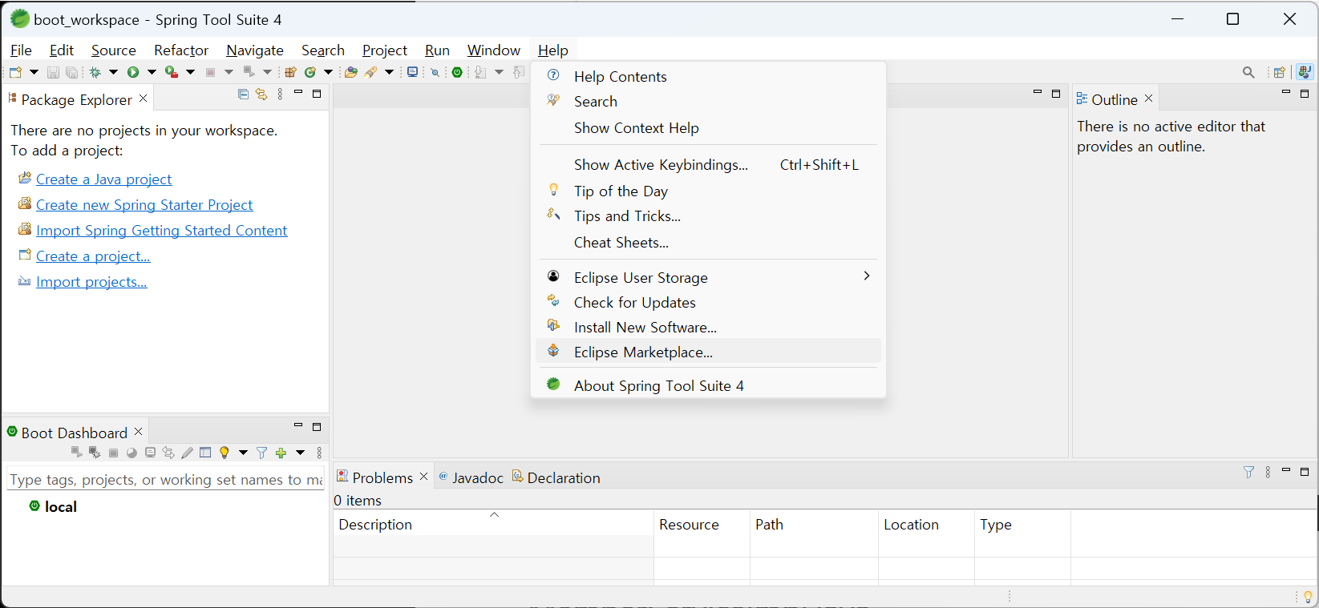Open Cheat Sheets... menu entry
Image resolution: width=1319 pixels, height=608 pixels.
point(708,242)
